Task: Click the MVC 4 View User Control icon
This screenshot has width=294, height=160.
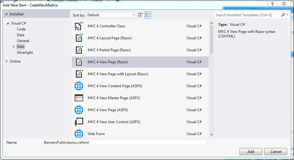Action: [79, 122]
